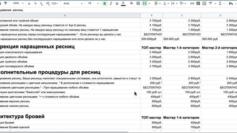Select cell 1 700руб. in column B

click(x=151, y=30)
